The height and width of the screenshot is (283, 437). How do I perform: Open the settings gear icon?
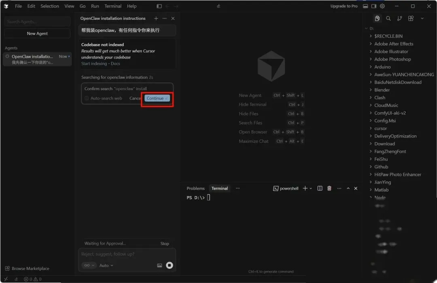click(382, 6)
